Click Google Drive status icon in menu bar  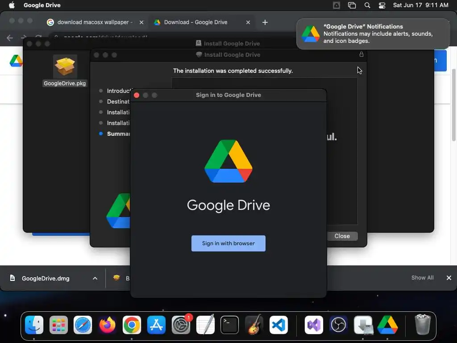[337, 5]
